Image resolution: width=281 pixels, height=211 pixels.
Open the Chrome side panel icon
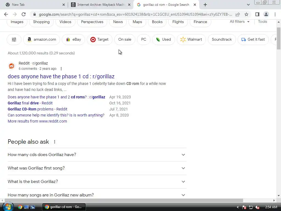click(x=257, y=14)
